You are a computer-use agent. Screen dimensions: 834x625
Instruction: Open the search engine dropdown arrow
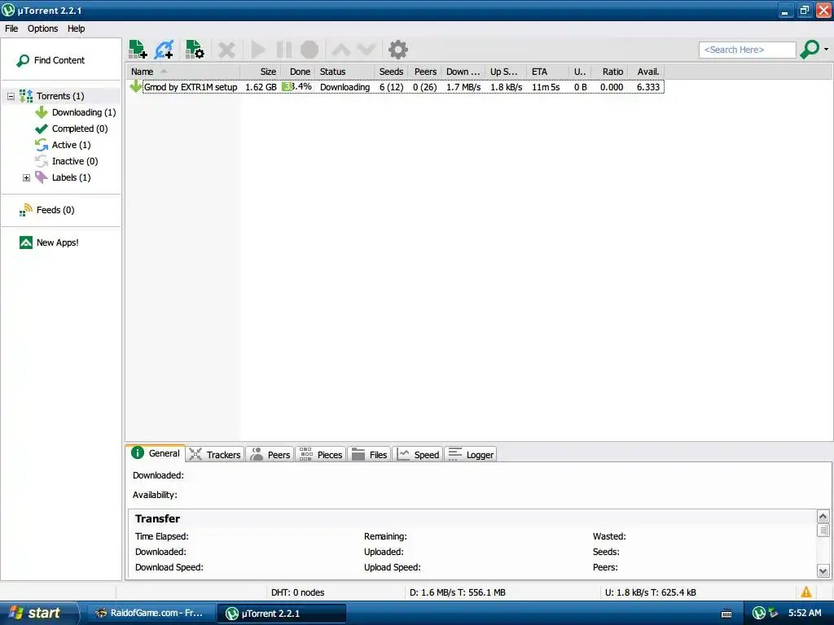(826, 50)
